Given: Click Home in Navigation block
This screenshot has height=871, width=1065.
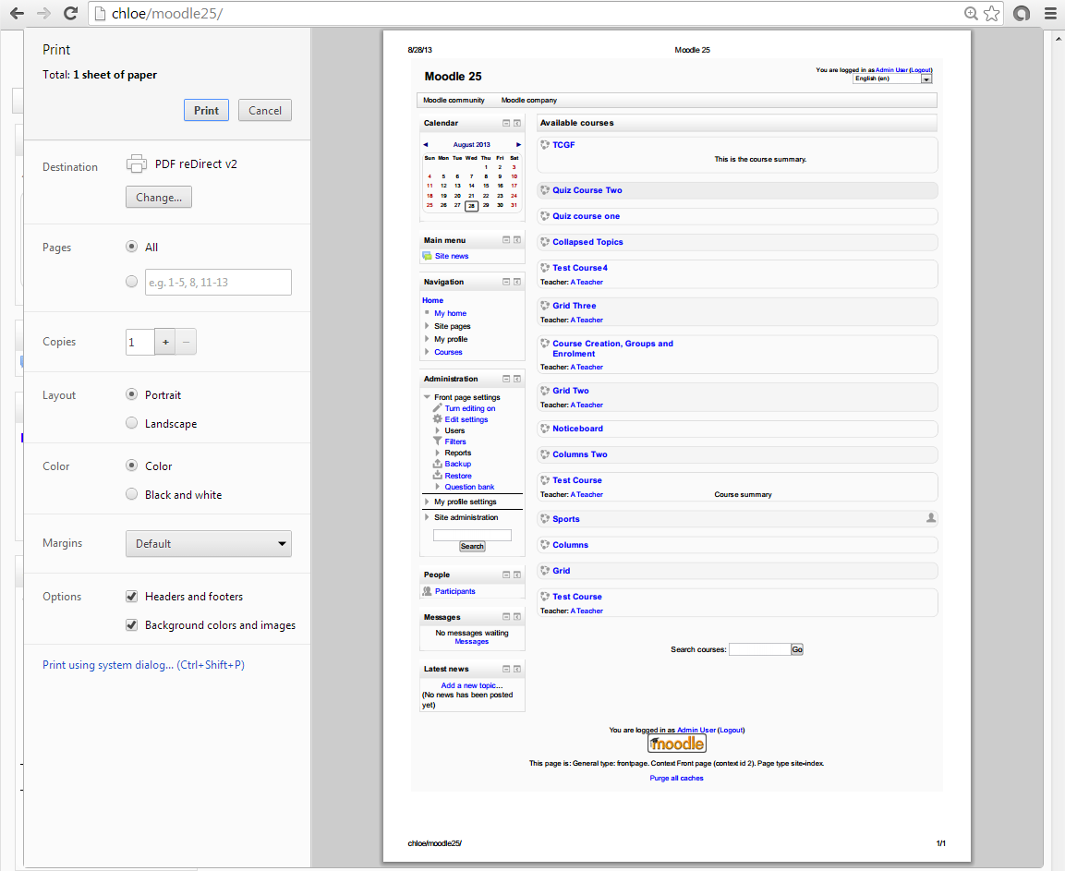Looking at the screenshot, I should point(432,300).
